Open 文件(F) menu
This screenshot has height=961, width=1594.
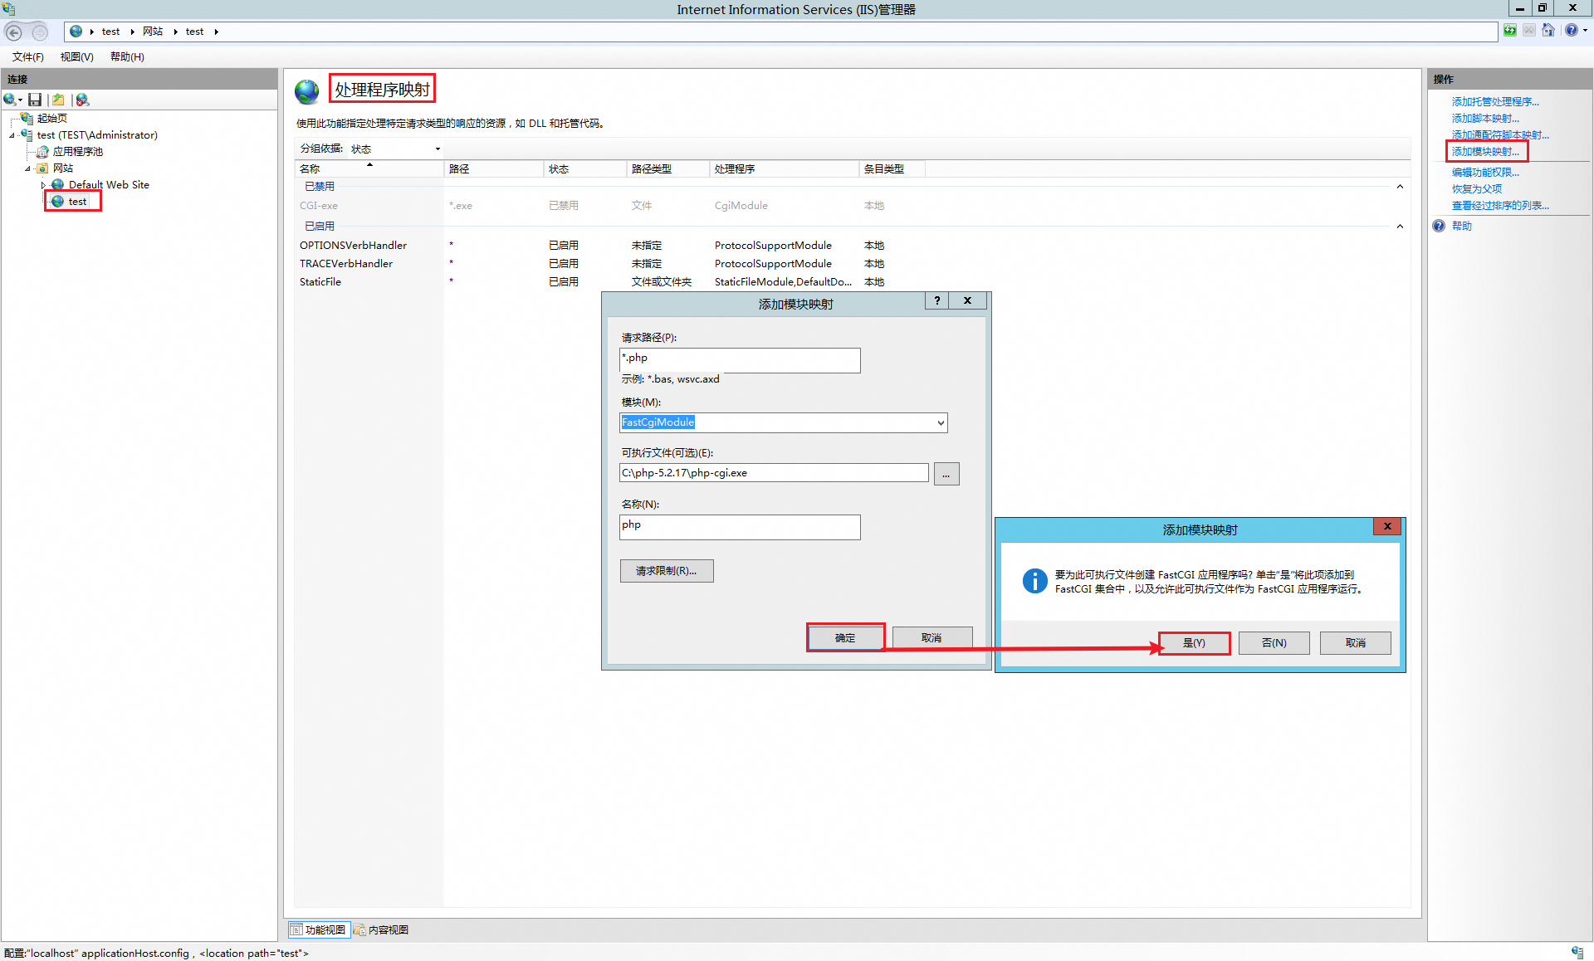pos(27,57)
